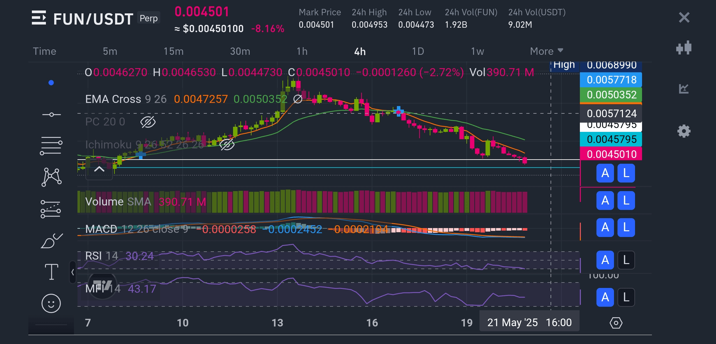Select the Fibonacci lines drawing tool

pos(51,146)
